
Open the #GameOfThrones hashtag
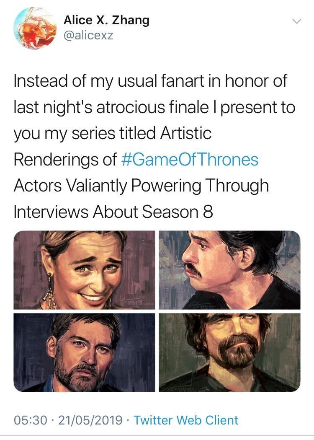190,160
